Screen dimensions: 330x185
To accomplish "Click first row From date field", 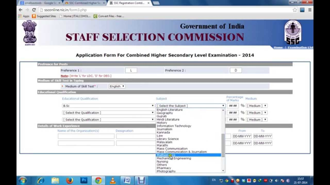I will click(x=242, y=136).
